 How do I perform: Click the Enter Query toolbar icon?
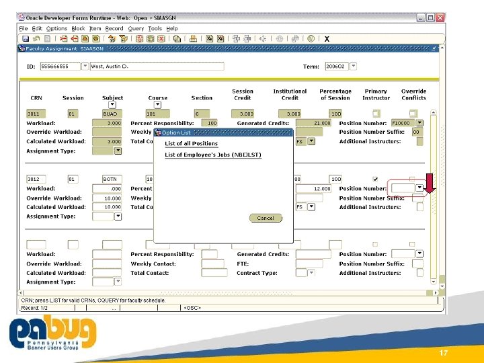[x=140, y=38]
